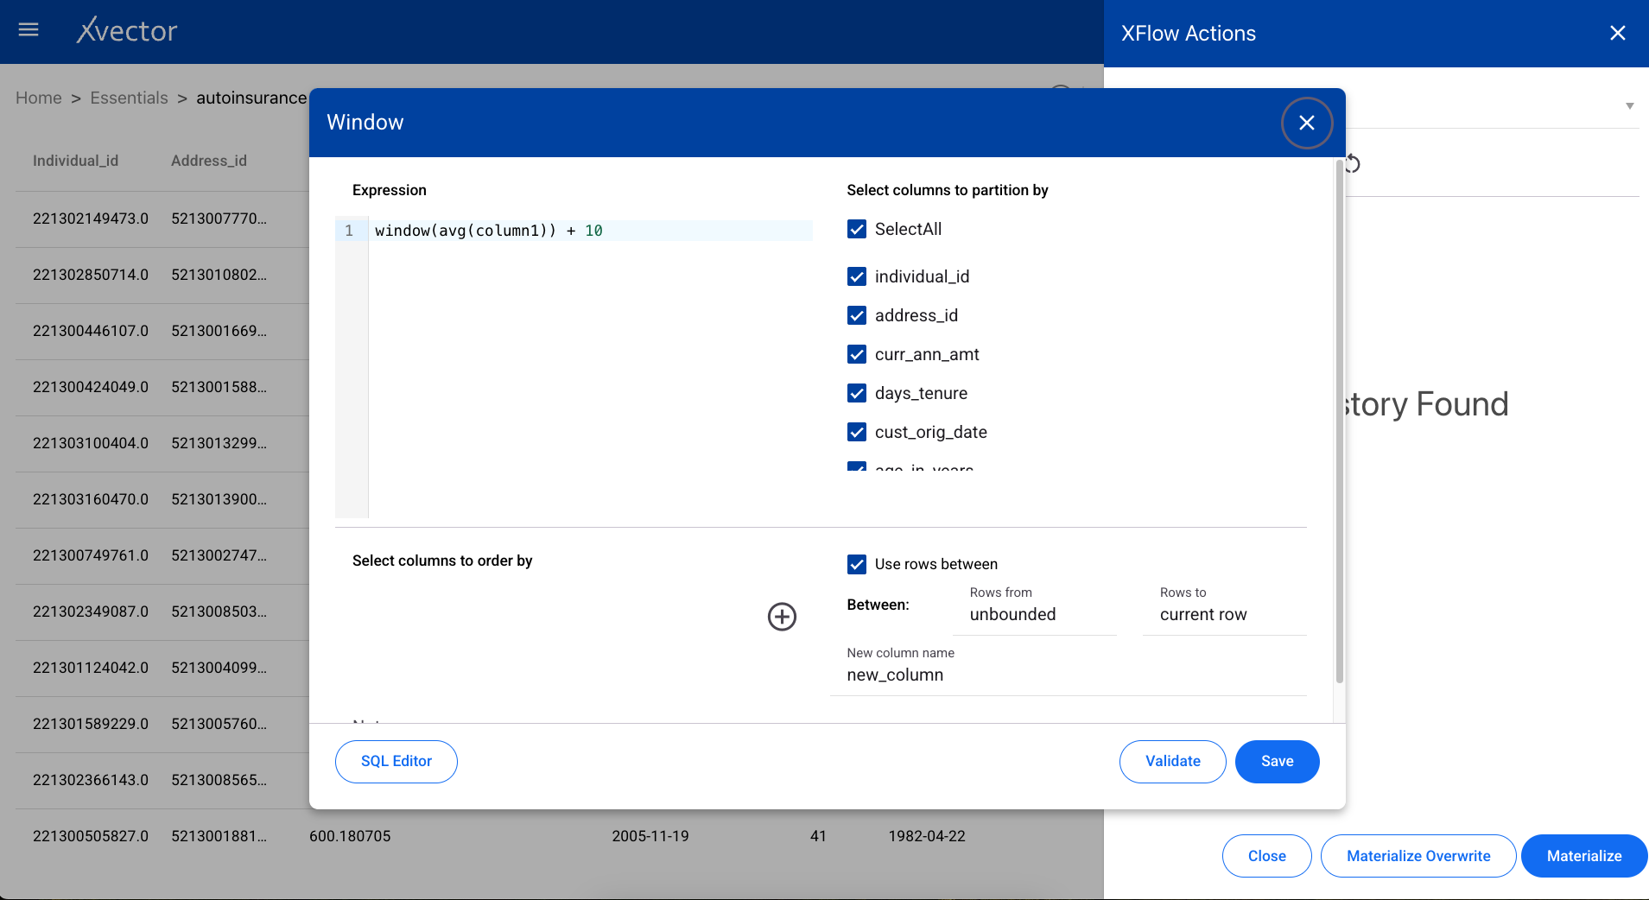Click the Close button in XFlow Actions
Viewport: 1649px width, 900px height.
1266,856
